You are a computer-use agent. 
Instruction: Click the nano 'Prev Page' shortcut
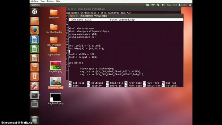coord(133,83)
